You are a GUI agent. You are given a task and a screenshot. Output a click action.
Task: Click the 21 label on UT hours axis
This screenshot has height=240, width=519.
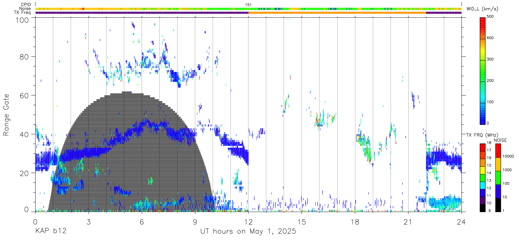click(408, 222)
